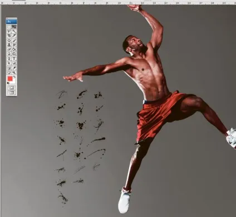Select the Slice tool
The width and height of the screenshot is (236, 217).
click(14, 36)
